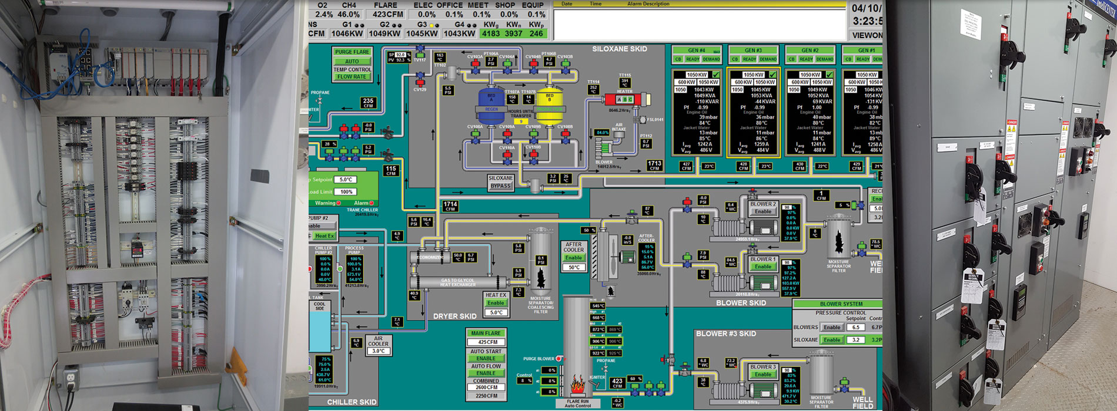Click the Air Cooler 3.0°C field
This screenshot has height=411, width=1117.
tap(378, 351)
